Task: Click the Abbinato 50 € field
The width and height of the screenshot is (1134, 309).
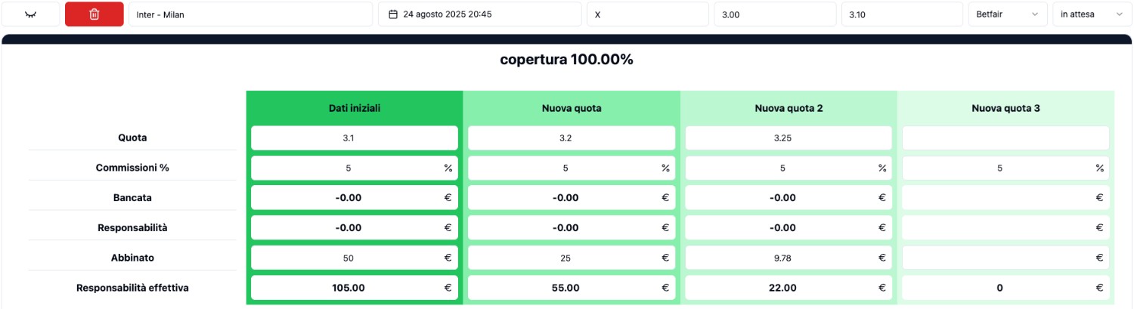Action: click(355, 258)
